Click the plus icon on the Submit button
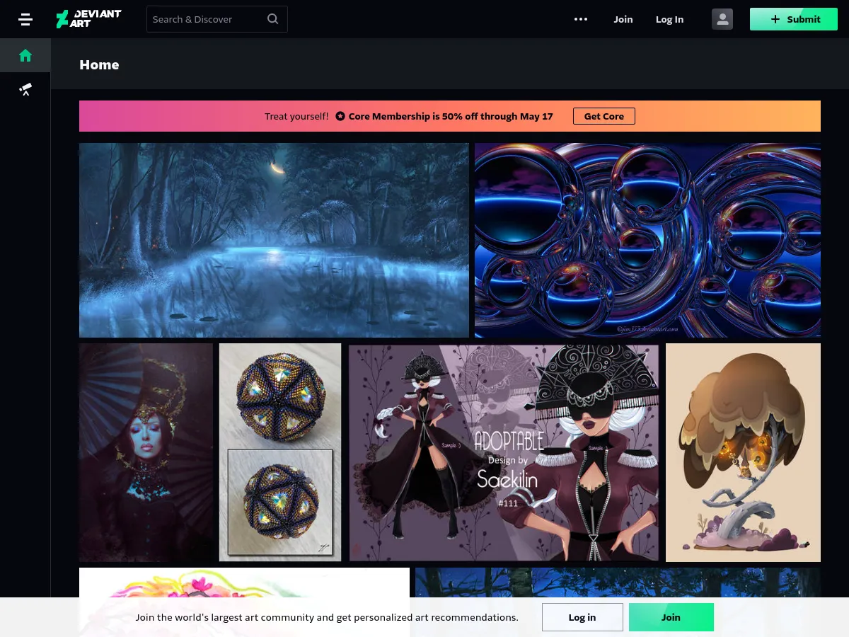 [x=775, y=19]
